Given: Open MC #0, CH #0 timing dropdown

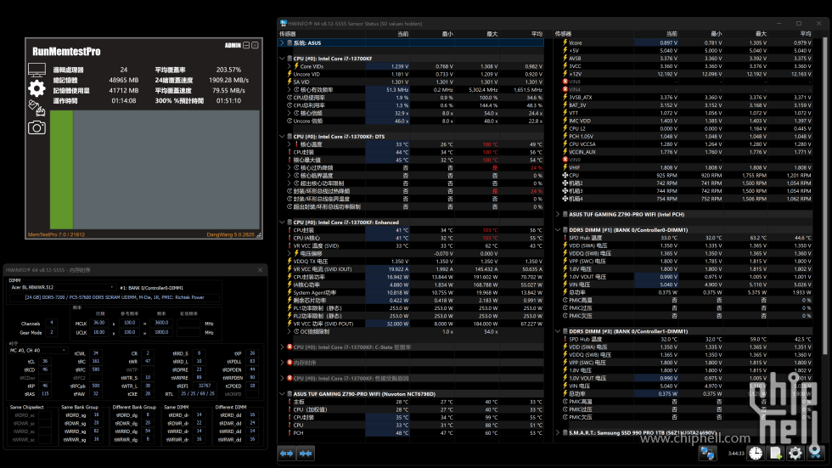Looking at the screenshot, I should pyautogui.click(x=37, y=351).
